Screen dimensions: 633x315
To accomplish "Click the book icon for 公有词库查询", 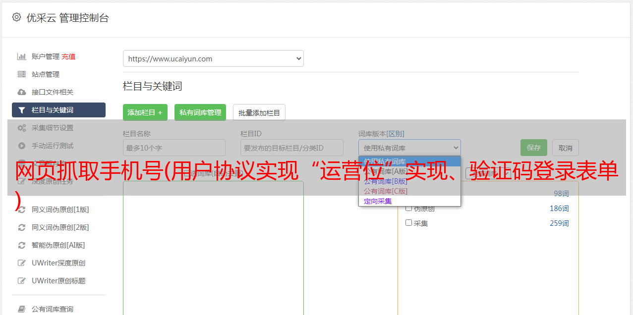I will (22, 309).
